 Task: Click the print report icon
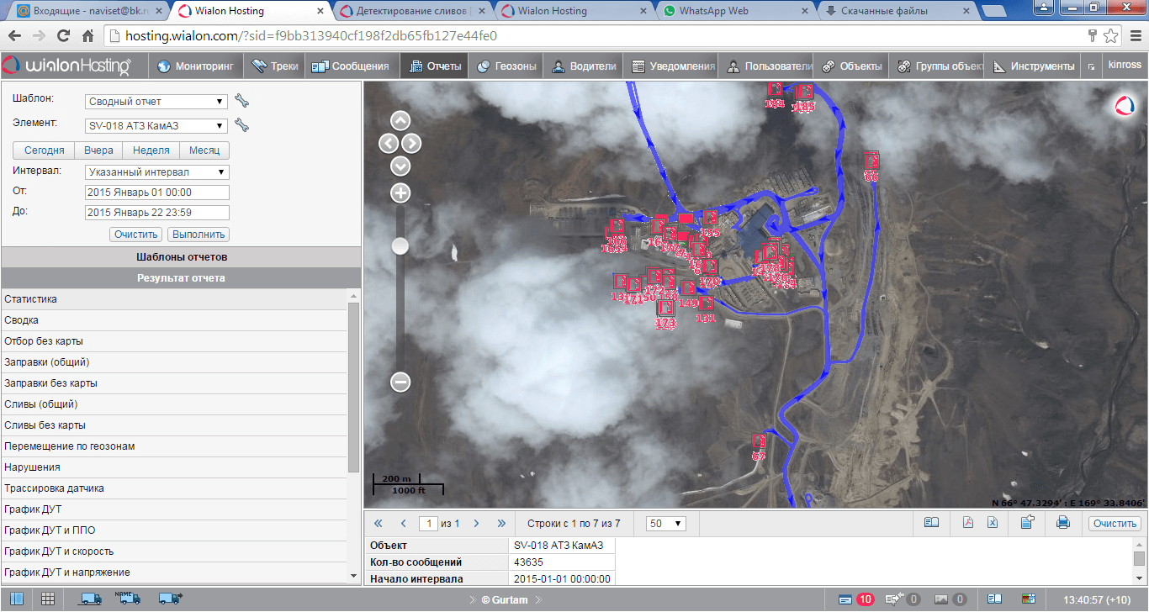click(x=1062, y=523)
